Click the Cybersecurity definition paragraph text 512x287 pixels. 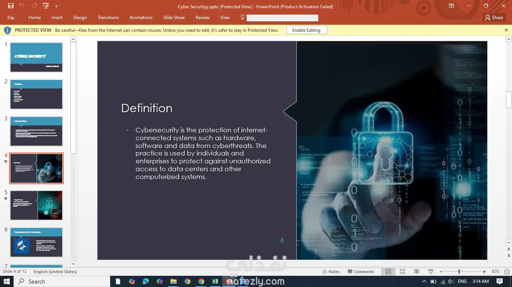203,153
